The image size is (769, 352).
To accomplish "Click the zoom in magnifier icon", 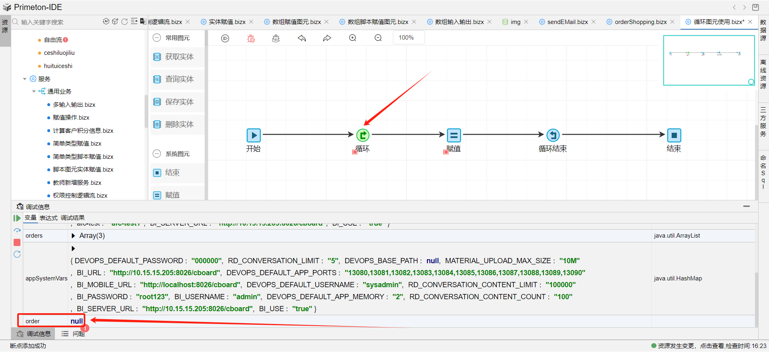I will click(x=352, y=38).
